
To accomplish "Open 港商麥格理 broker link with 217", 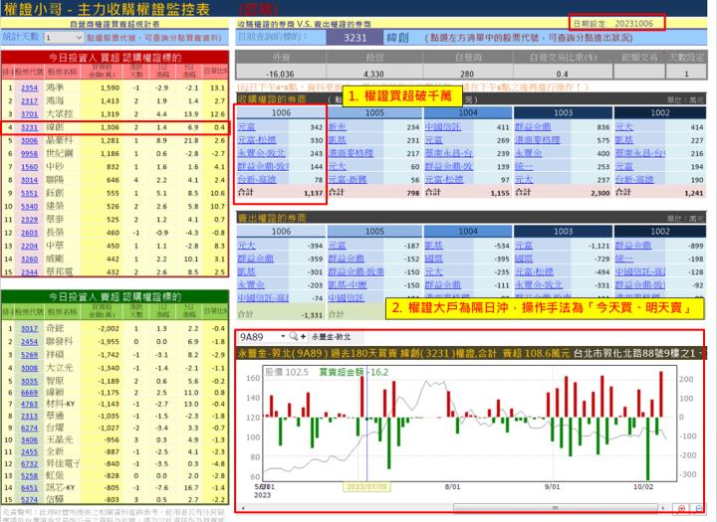I will coord(351,153).
